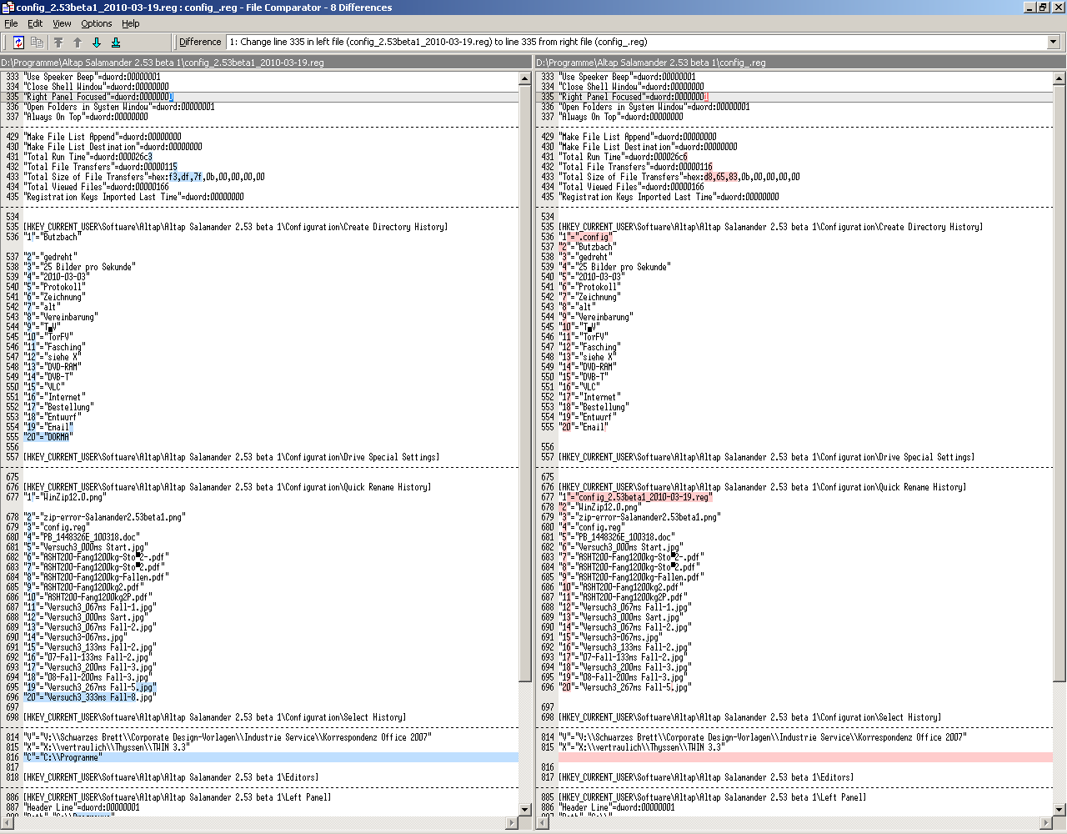Image resolution: width=1067 pixels, height=834 pixels.
Task: Expand the Difference dropdown arrow
Action: tap(1054, 42)
